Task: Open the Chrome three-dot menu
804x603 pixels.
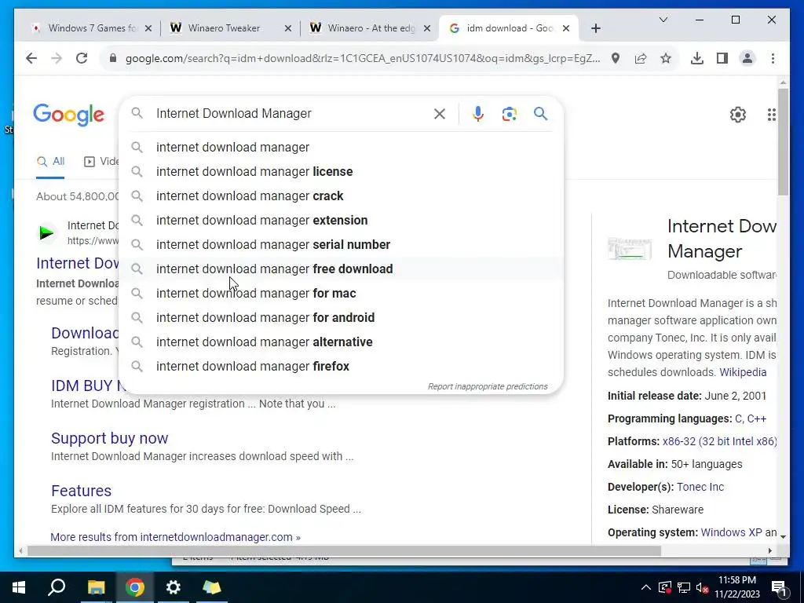Action: (x=773, y=58)
